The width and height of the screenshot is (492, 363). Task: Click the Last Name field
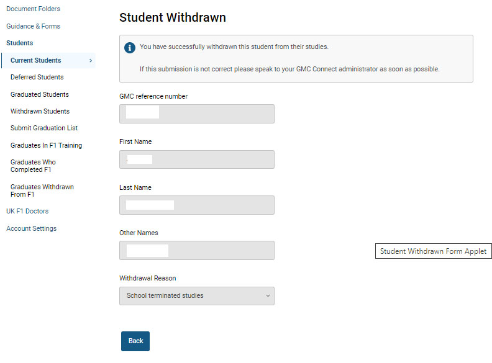coord(197,205)
